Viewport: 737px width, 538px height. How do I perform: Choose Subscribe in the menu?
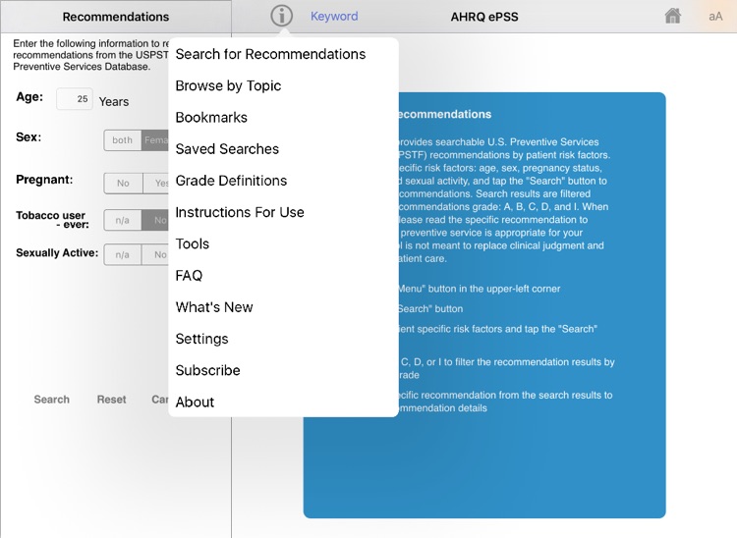283,370
